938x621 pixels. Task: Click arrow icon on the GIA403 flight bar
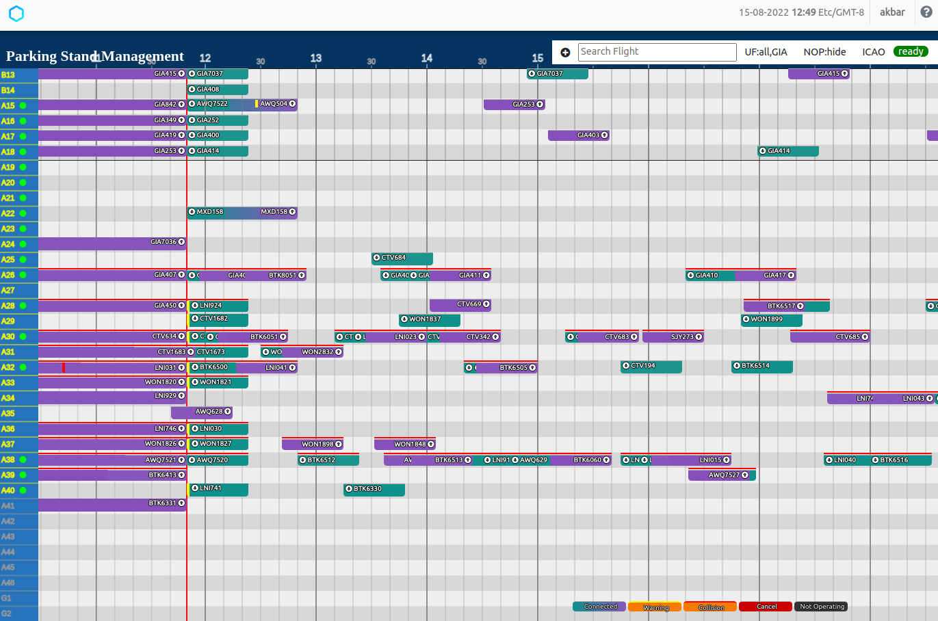(604, 135)
